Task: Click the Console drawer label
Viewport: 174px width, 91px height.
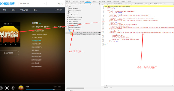Action: [71, 90]
